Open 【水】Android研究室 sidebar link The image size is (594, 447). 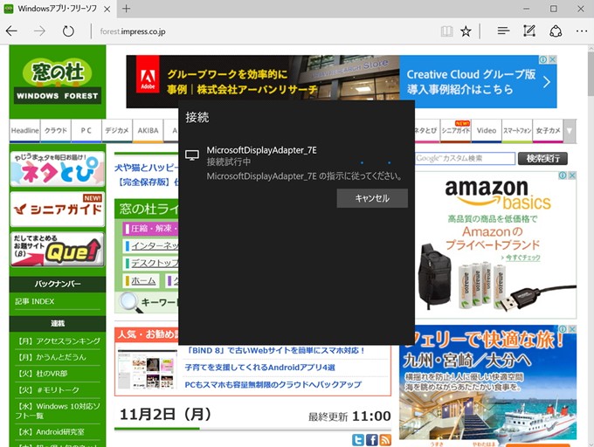50,431
